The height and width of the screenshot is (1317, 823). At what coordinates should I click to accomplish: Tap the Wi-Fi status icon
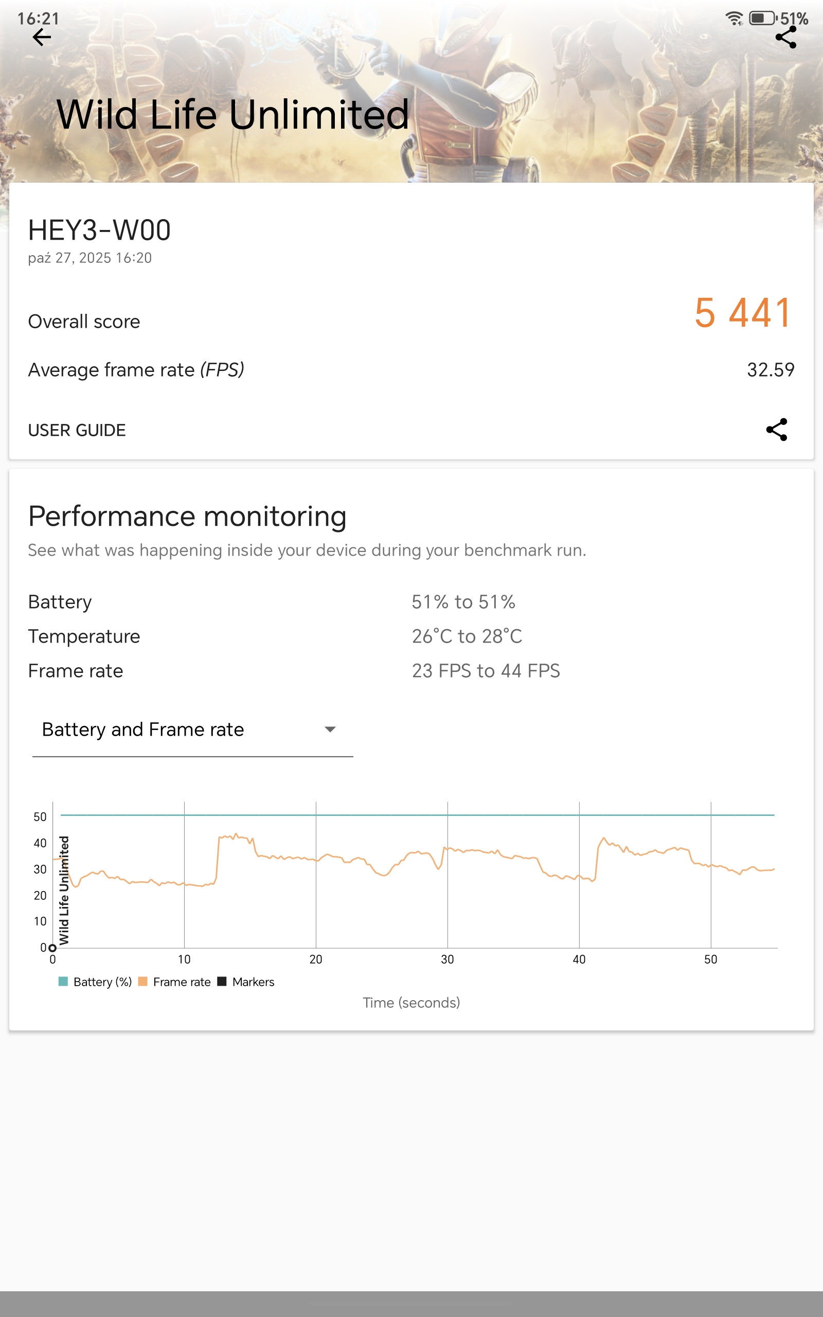point(733,19)
